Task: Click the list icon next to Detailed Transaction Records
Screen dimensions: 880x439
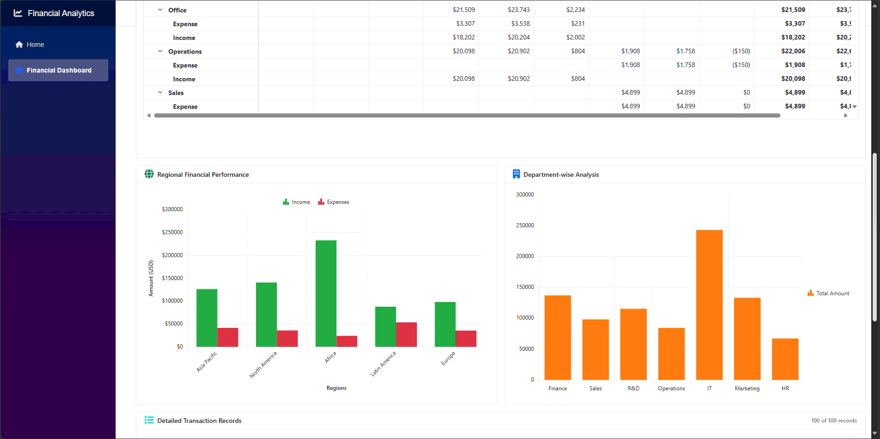Action: [x=149, y=420]
